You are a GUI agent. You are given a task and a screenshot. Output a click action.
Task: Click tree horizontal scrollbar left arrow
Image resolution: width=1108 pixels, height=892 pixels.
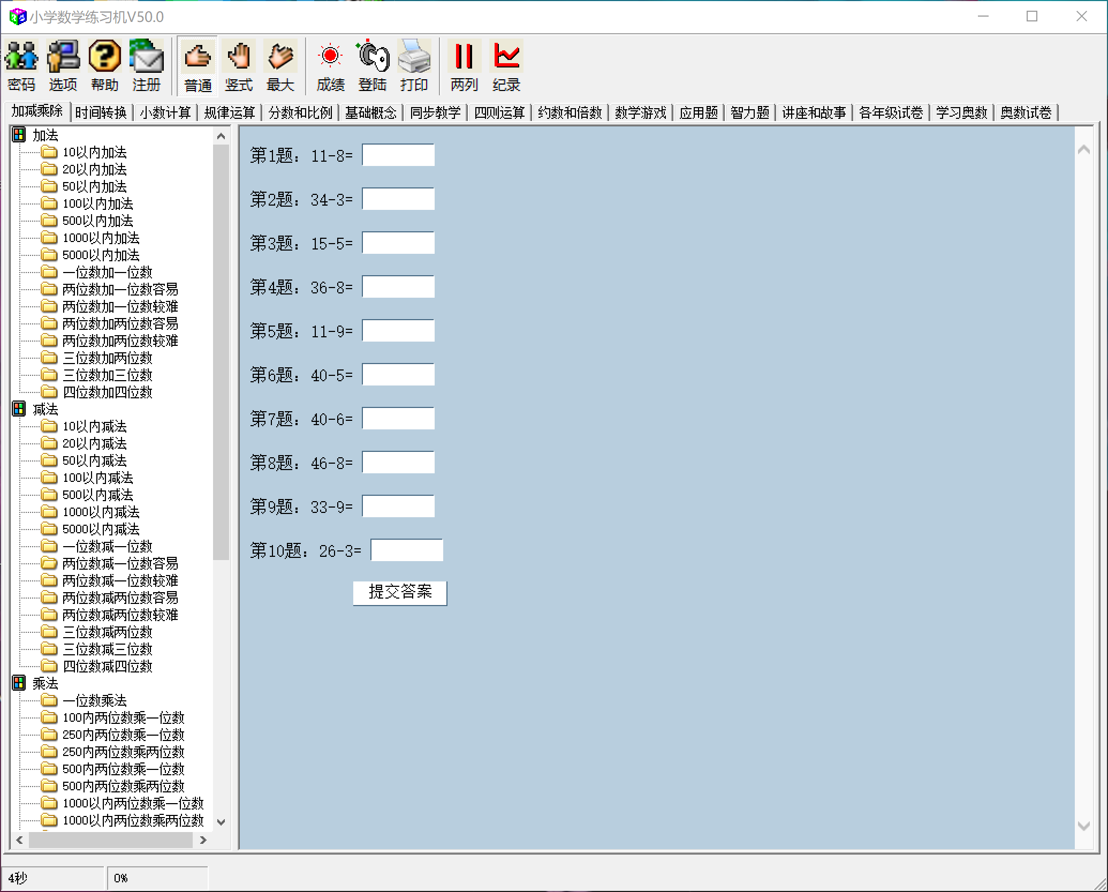(20, 840)
